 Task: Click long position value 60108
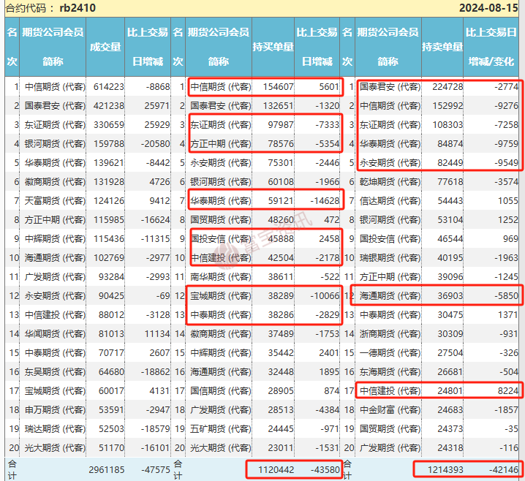click(x=281, y=182)
